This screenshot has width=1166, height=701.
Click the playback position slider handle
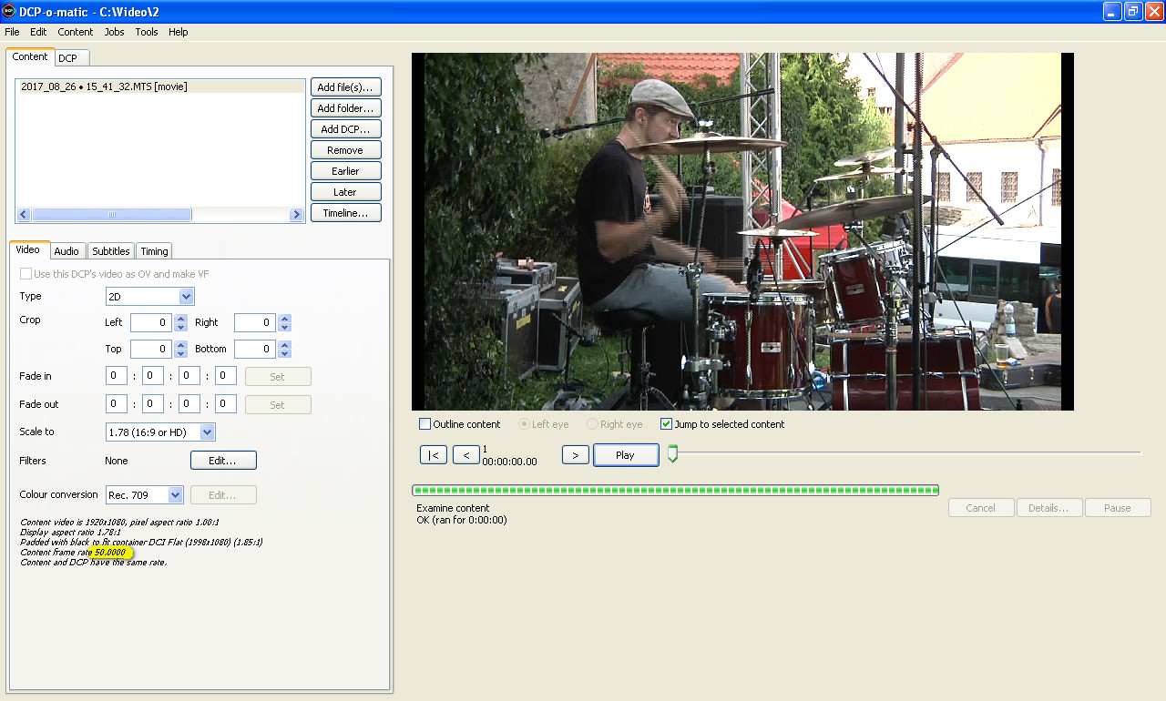673,453
